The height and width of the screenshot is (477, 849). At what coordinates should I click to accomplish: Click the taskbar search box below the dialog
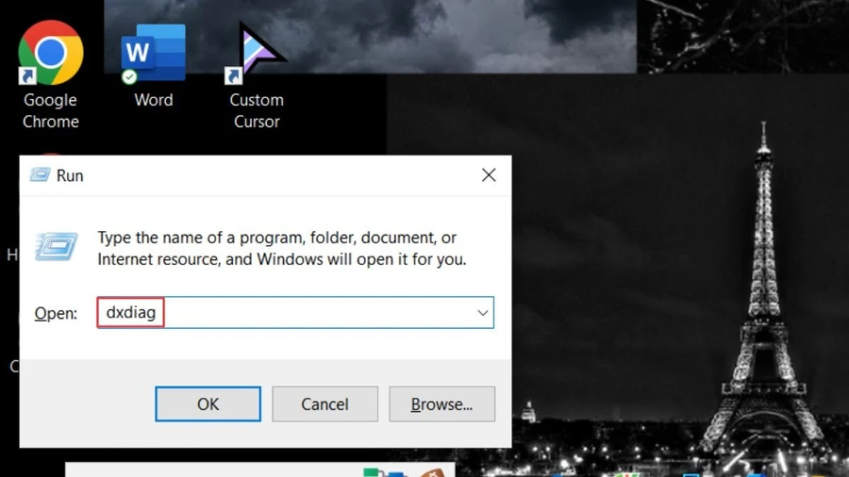260,469
